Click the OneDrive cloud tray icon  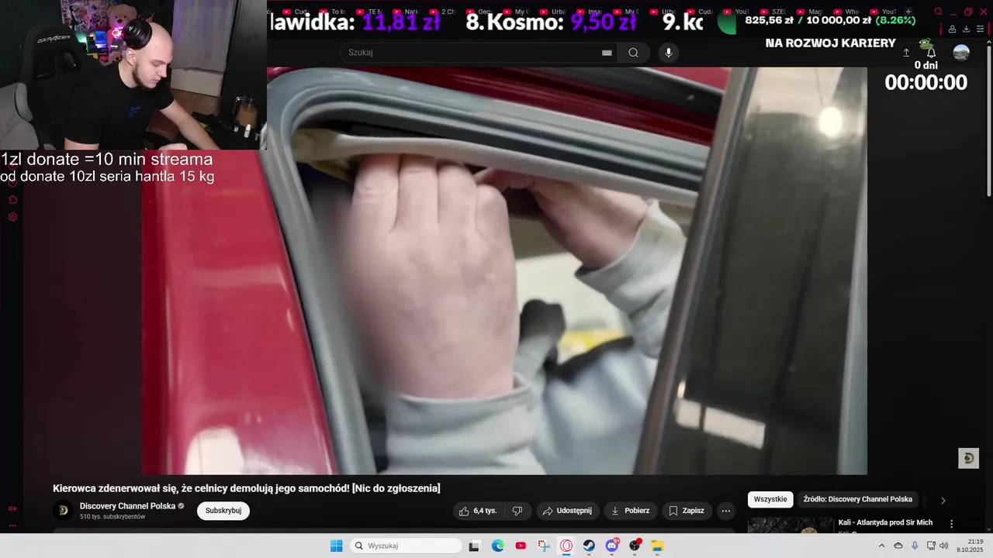pyautogui.click(x=898, y=546)
